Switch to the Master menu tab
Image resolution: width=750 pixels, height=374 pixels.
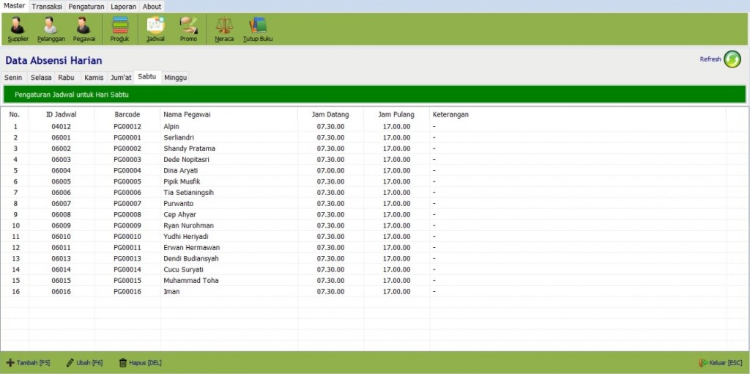tap(15, 6)
